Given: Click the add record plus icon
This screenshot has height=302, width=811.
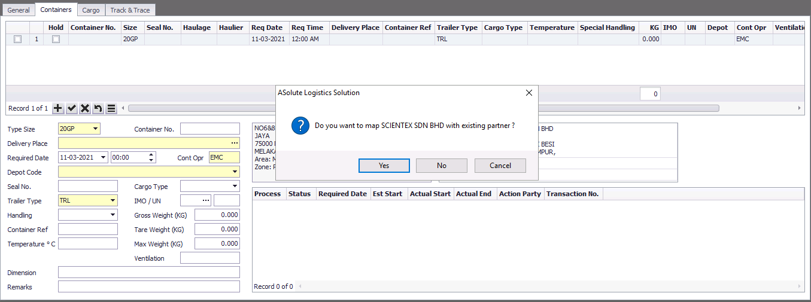Looking at the screenshot, I should 58,108.
